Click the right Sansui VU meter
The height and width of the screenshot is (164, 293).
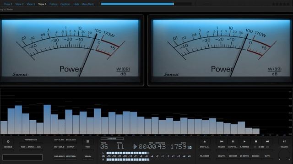coord(222,48)
